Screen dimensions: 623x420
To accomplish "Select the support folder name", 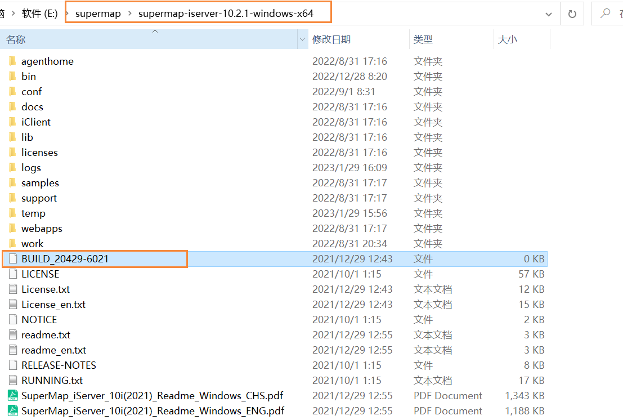I will pyautogui.click(x=39, y=198).
